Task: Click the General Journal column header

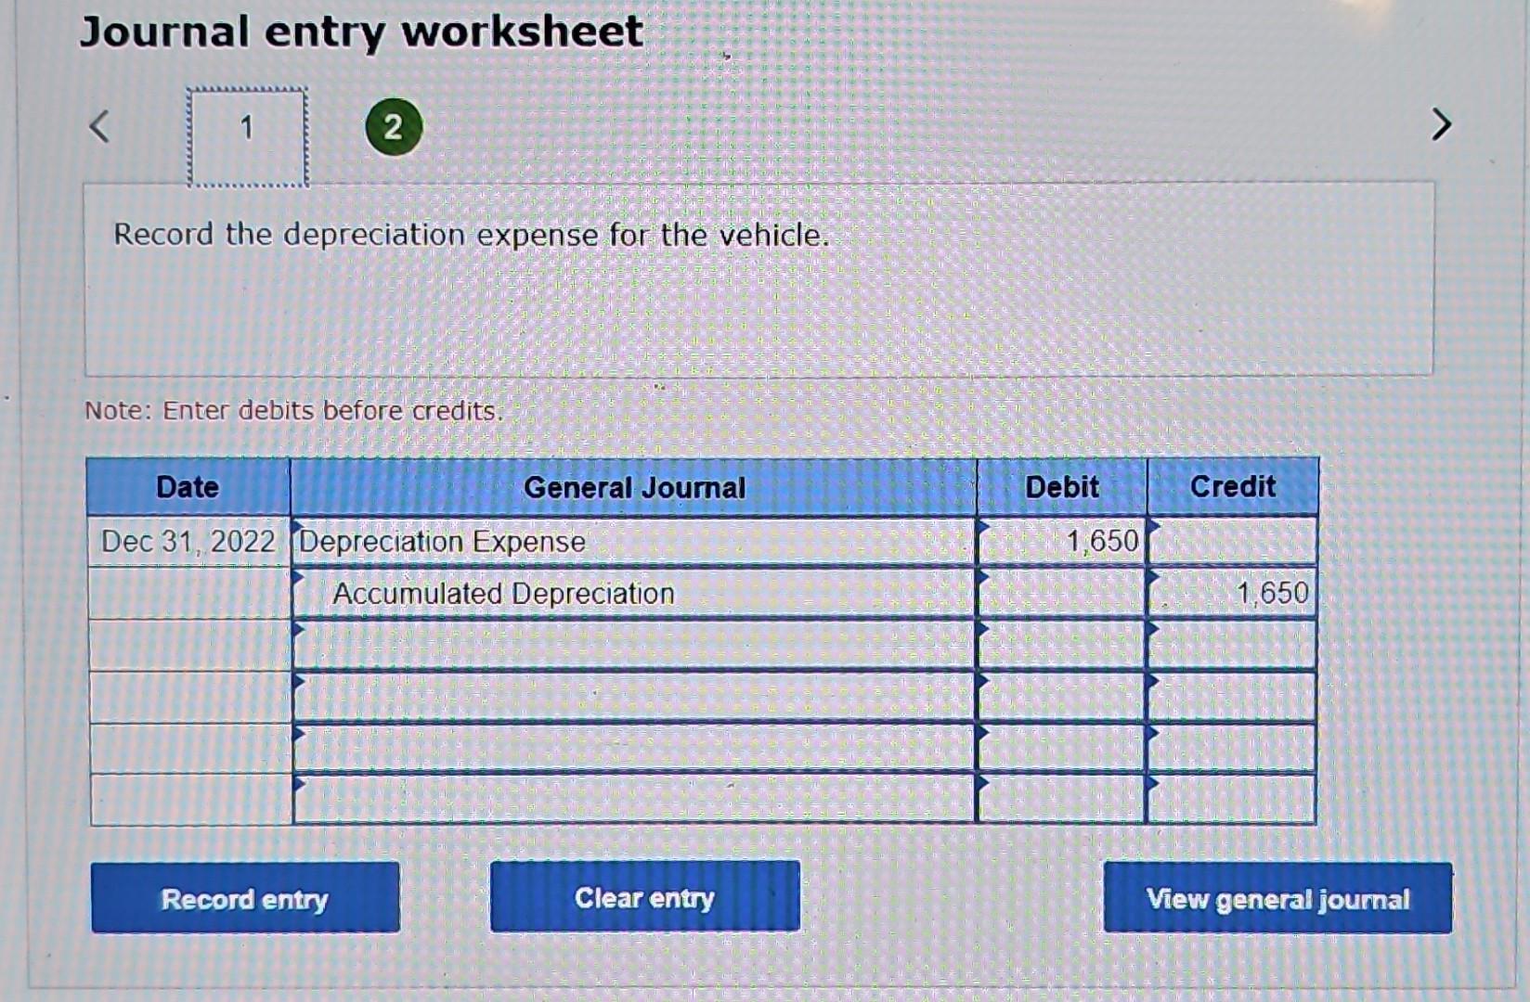Action: [x=634, y=487]
